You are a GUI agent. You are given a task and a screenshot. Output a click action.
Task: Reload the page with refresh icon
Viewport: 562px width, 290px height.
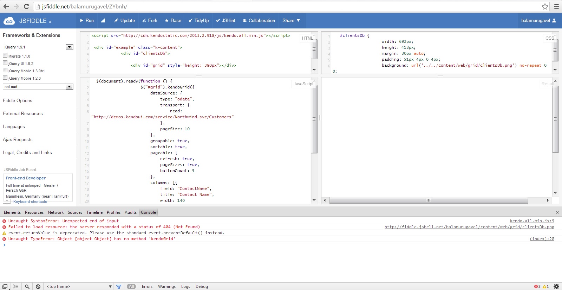[26, 6]
